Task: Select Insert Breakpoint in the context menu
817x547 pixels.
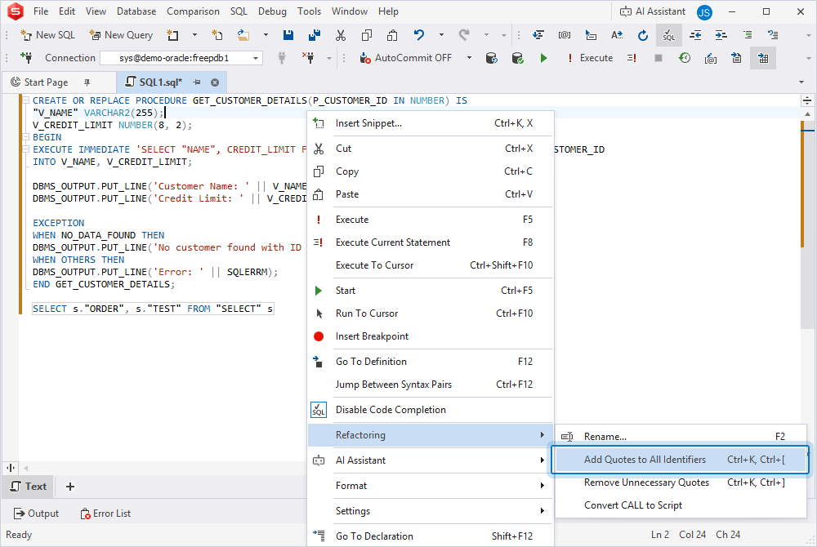Action: point(431,336)
